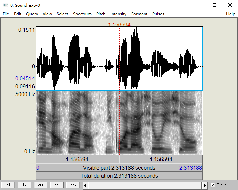
Task: Open the Select menu
Action: (x=62, y=14)
